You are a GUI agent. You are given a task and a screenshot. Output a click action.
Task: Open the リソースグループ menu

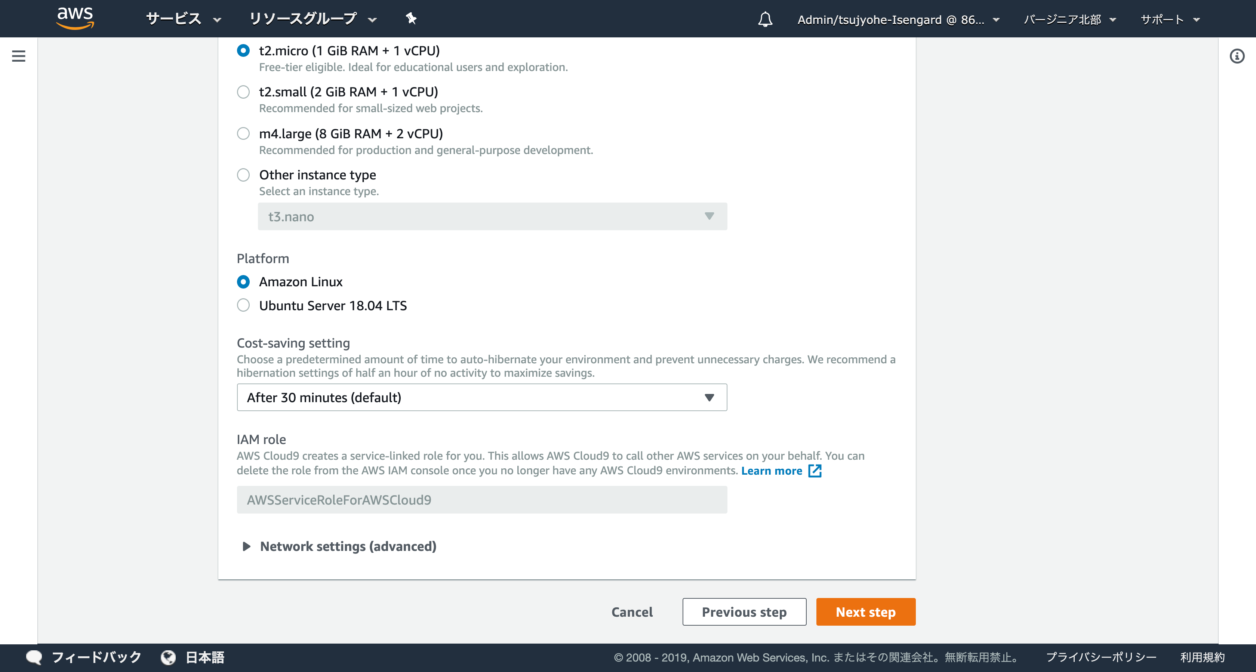313,19
